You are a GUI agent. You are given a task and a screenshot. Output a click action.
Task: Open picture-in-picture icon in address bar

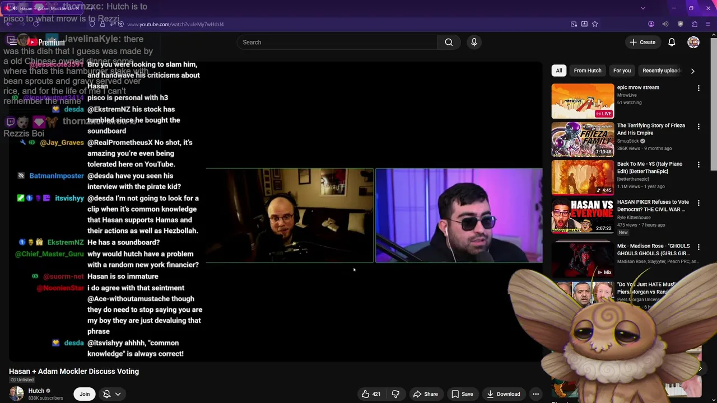[x=574, y=24]
